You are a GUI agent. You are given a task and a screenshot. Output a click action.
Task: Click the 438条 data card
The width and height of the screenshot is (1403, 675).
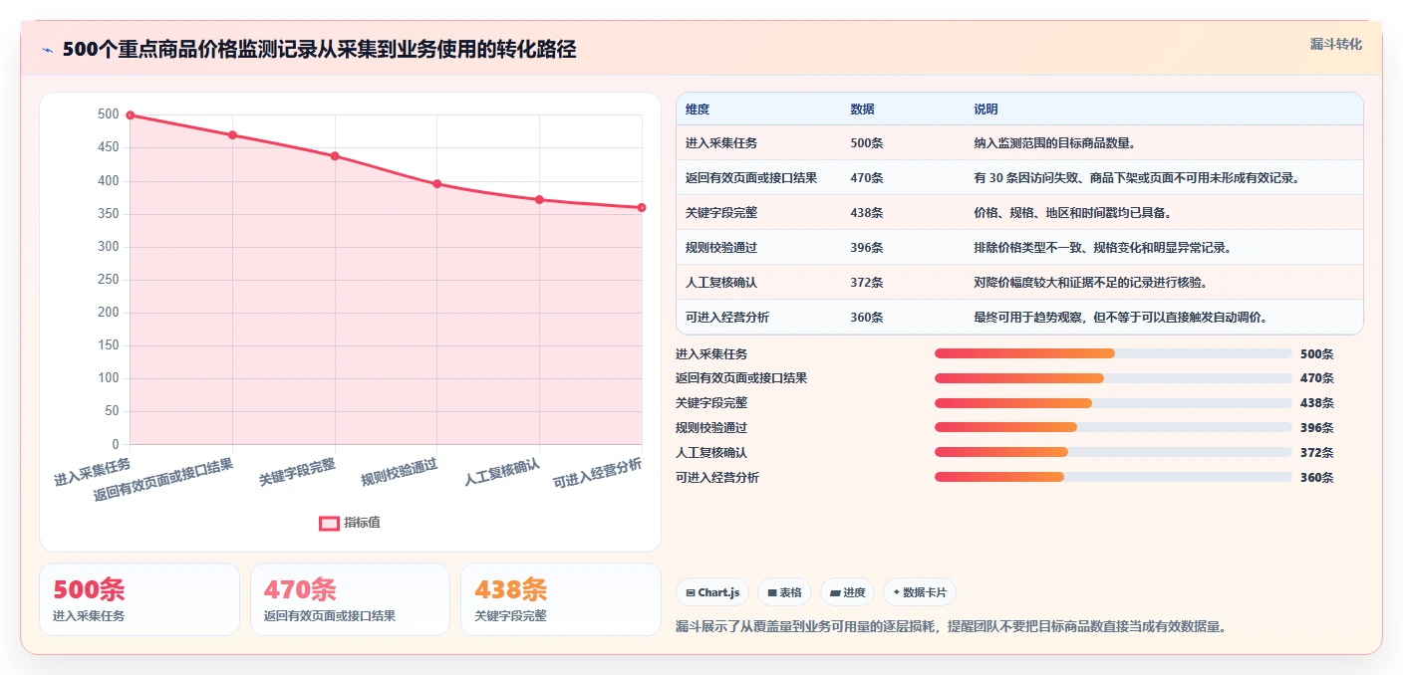click(x=561, y=599)
